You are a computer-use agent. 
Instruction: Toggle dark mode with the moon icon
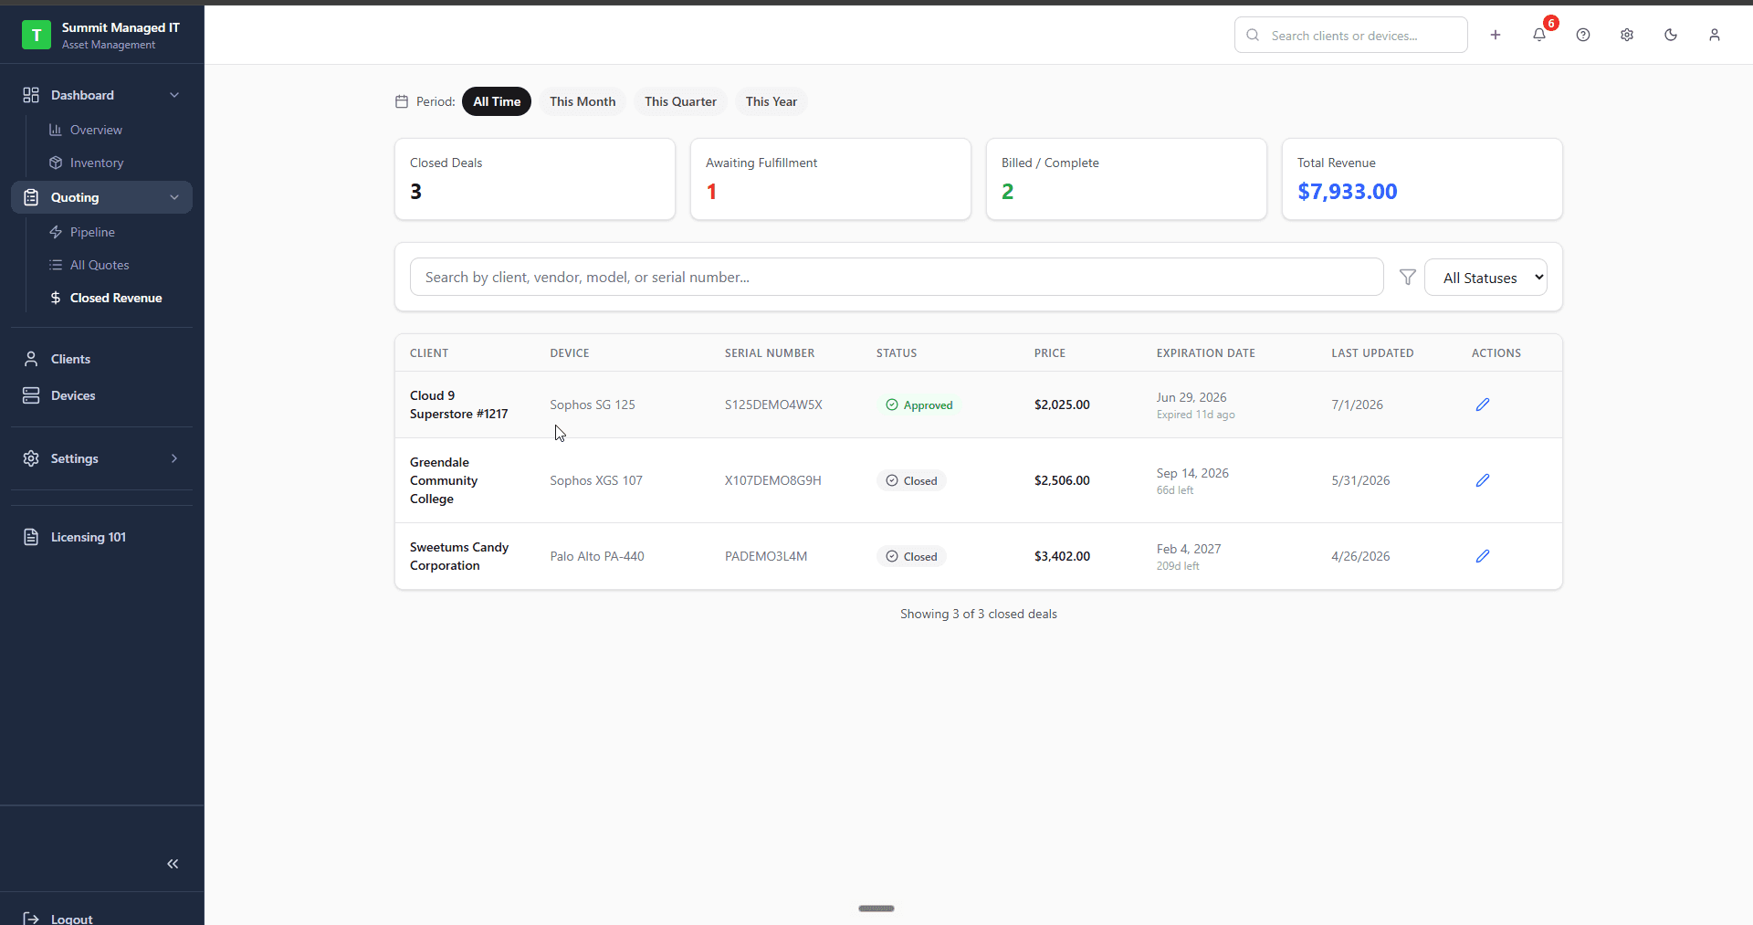[x=1671, y=35]
